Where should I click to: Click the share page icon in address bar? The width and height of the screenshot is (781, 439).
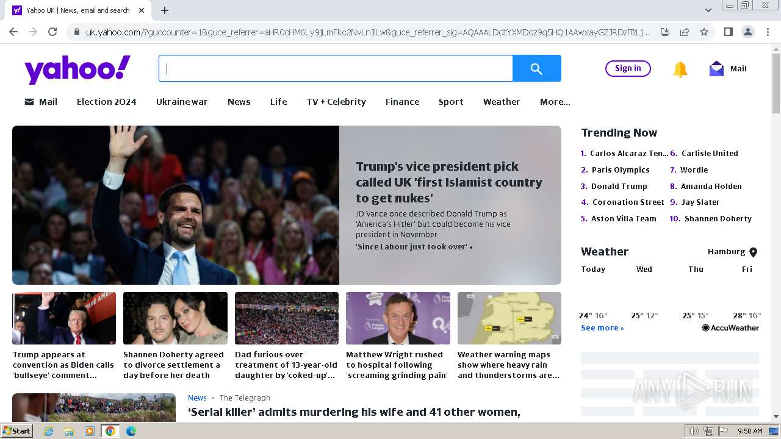(x=685, y=32)
